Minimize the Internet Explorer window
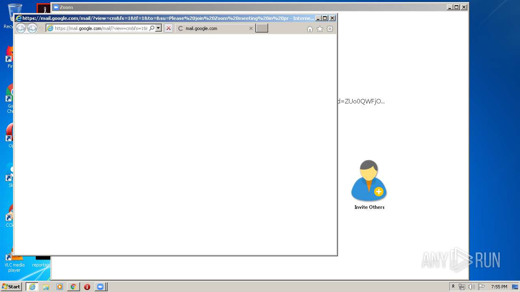 [x=318, y=18]
